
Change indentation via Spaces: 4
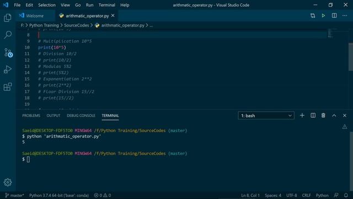pos(273,195)
